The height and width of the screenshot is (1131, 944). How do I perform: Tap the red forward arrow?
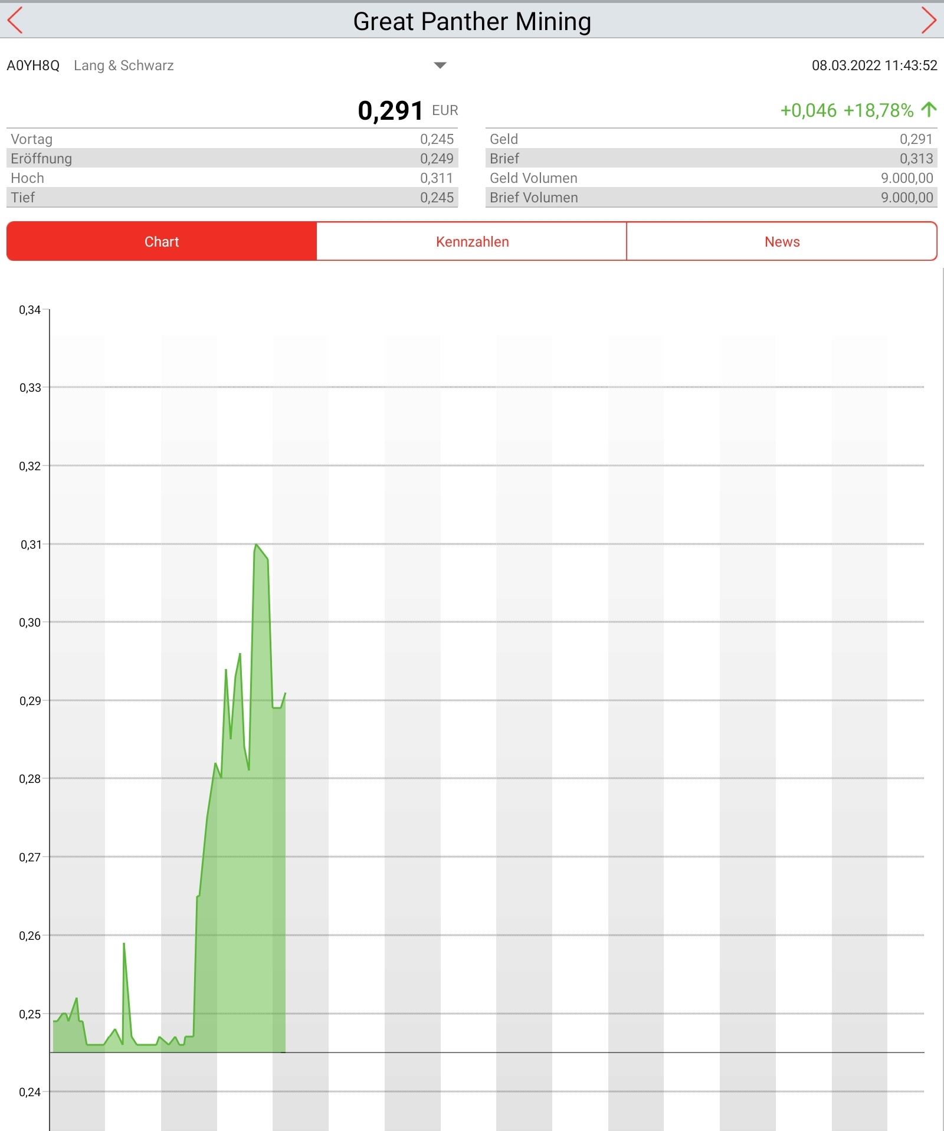click(928, 21)
